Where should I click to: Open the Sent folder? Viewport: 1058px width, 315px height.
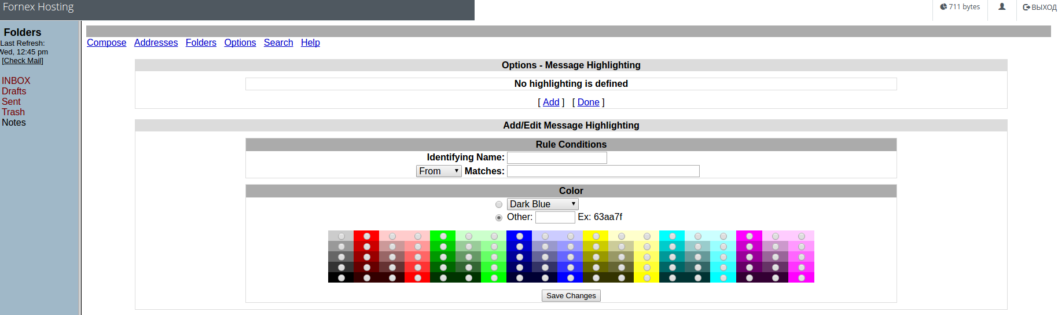[11, 101]
